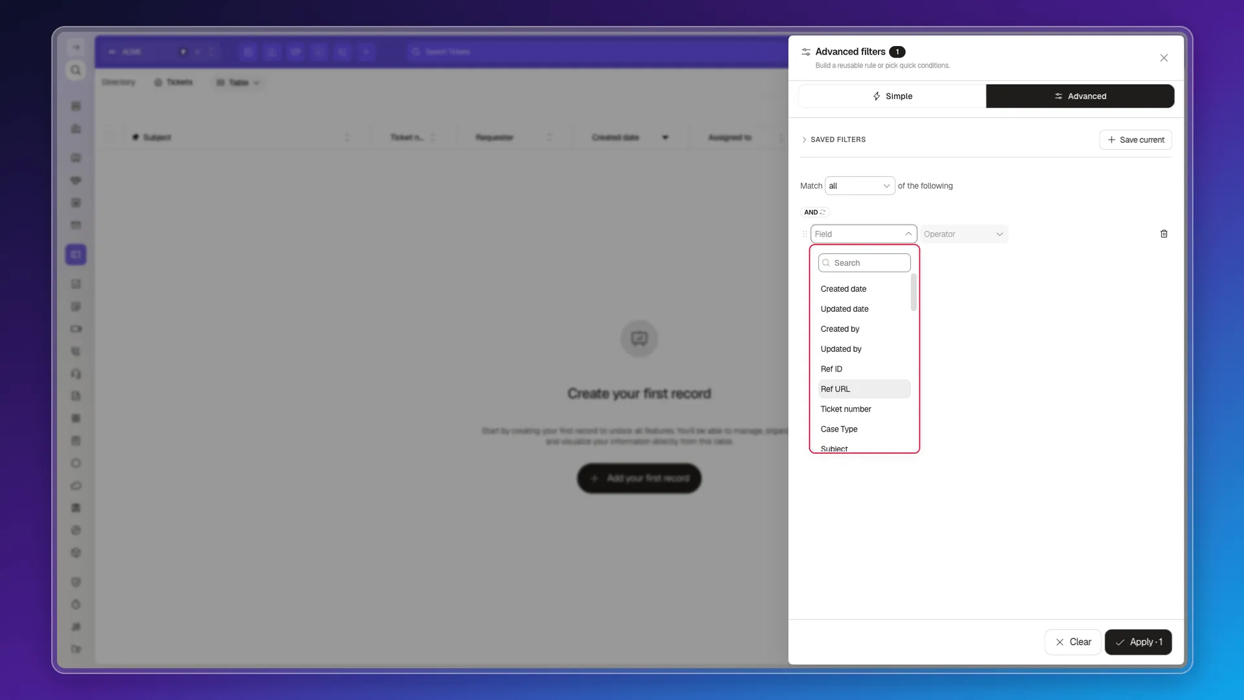
Task: Click the Assigned to column header
Action: 730,137
